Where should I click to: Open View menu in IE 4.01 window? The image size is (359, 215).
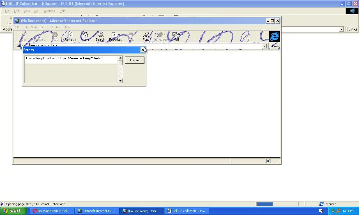coord(27,11)
